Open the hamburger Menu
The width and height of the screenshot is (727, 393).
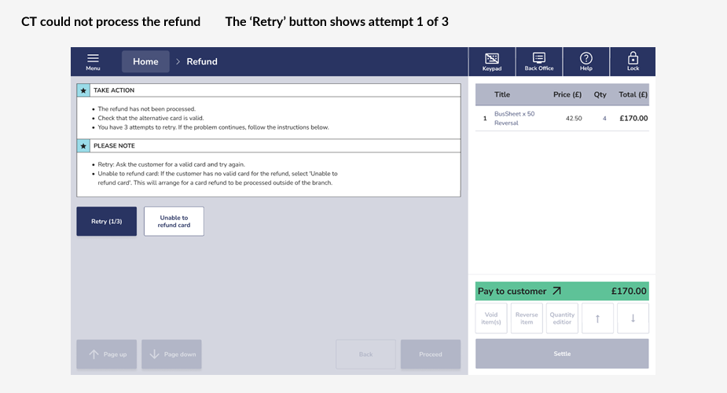pyautogui.click(x=93, y=61)
